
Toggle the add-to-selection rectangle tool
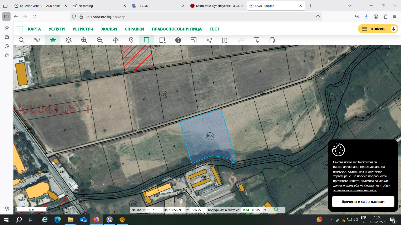147,40
